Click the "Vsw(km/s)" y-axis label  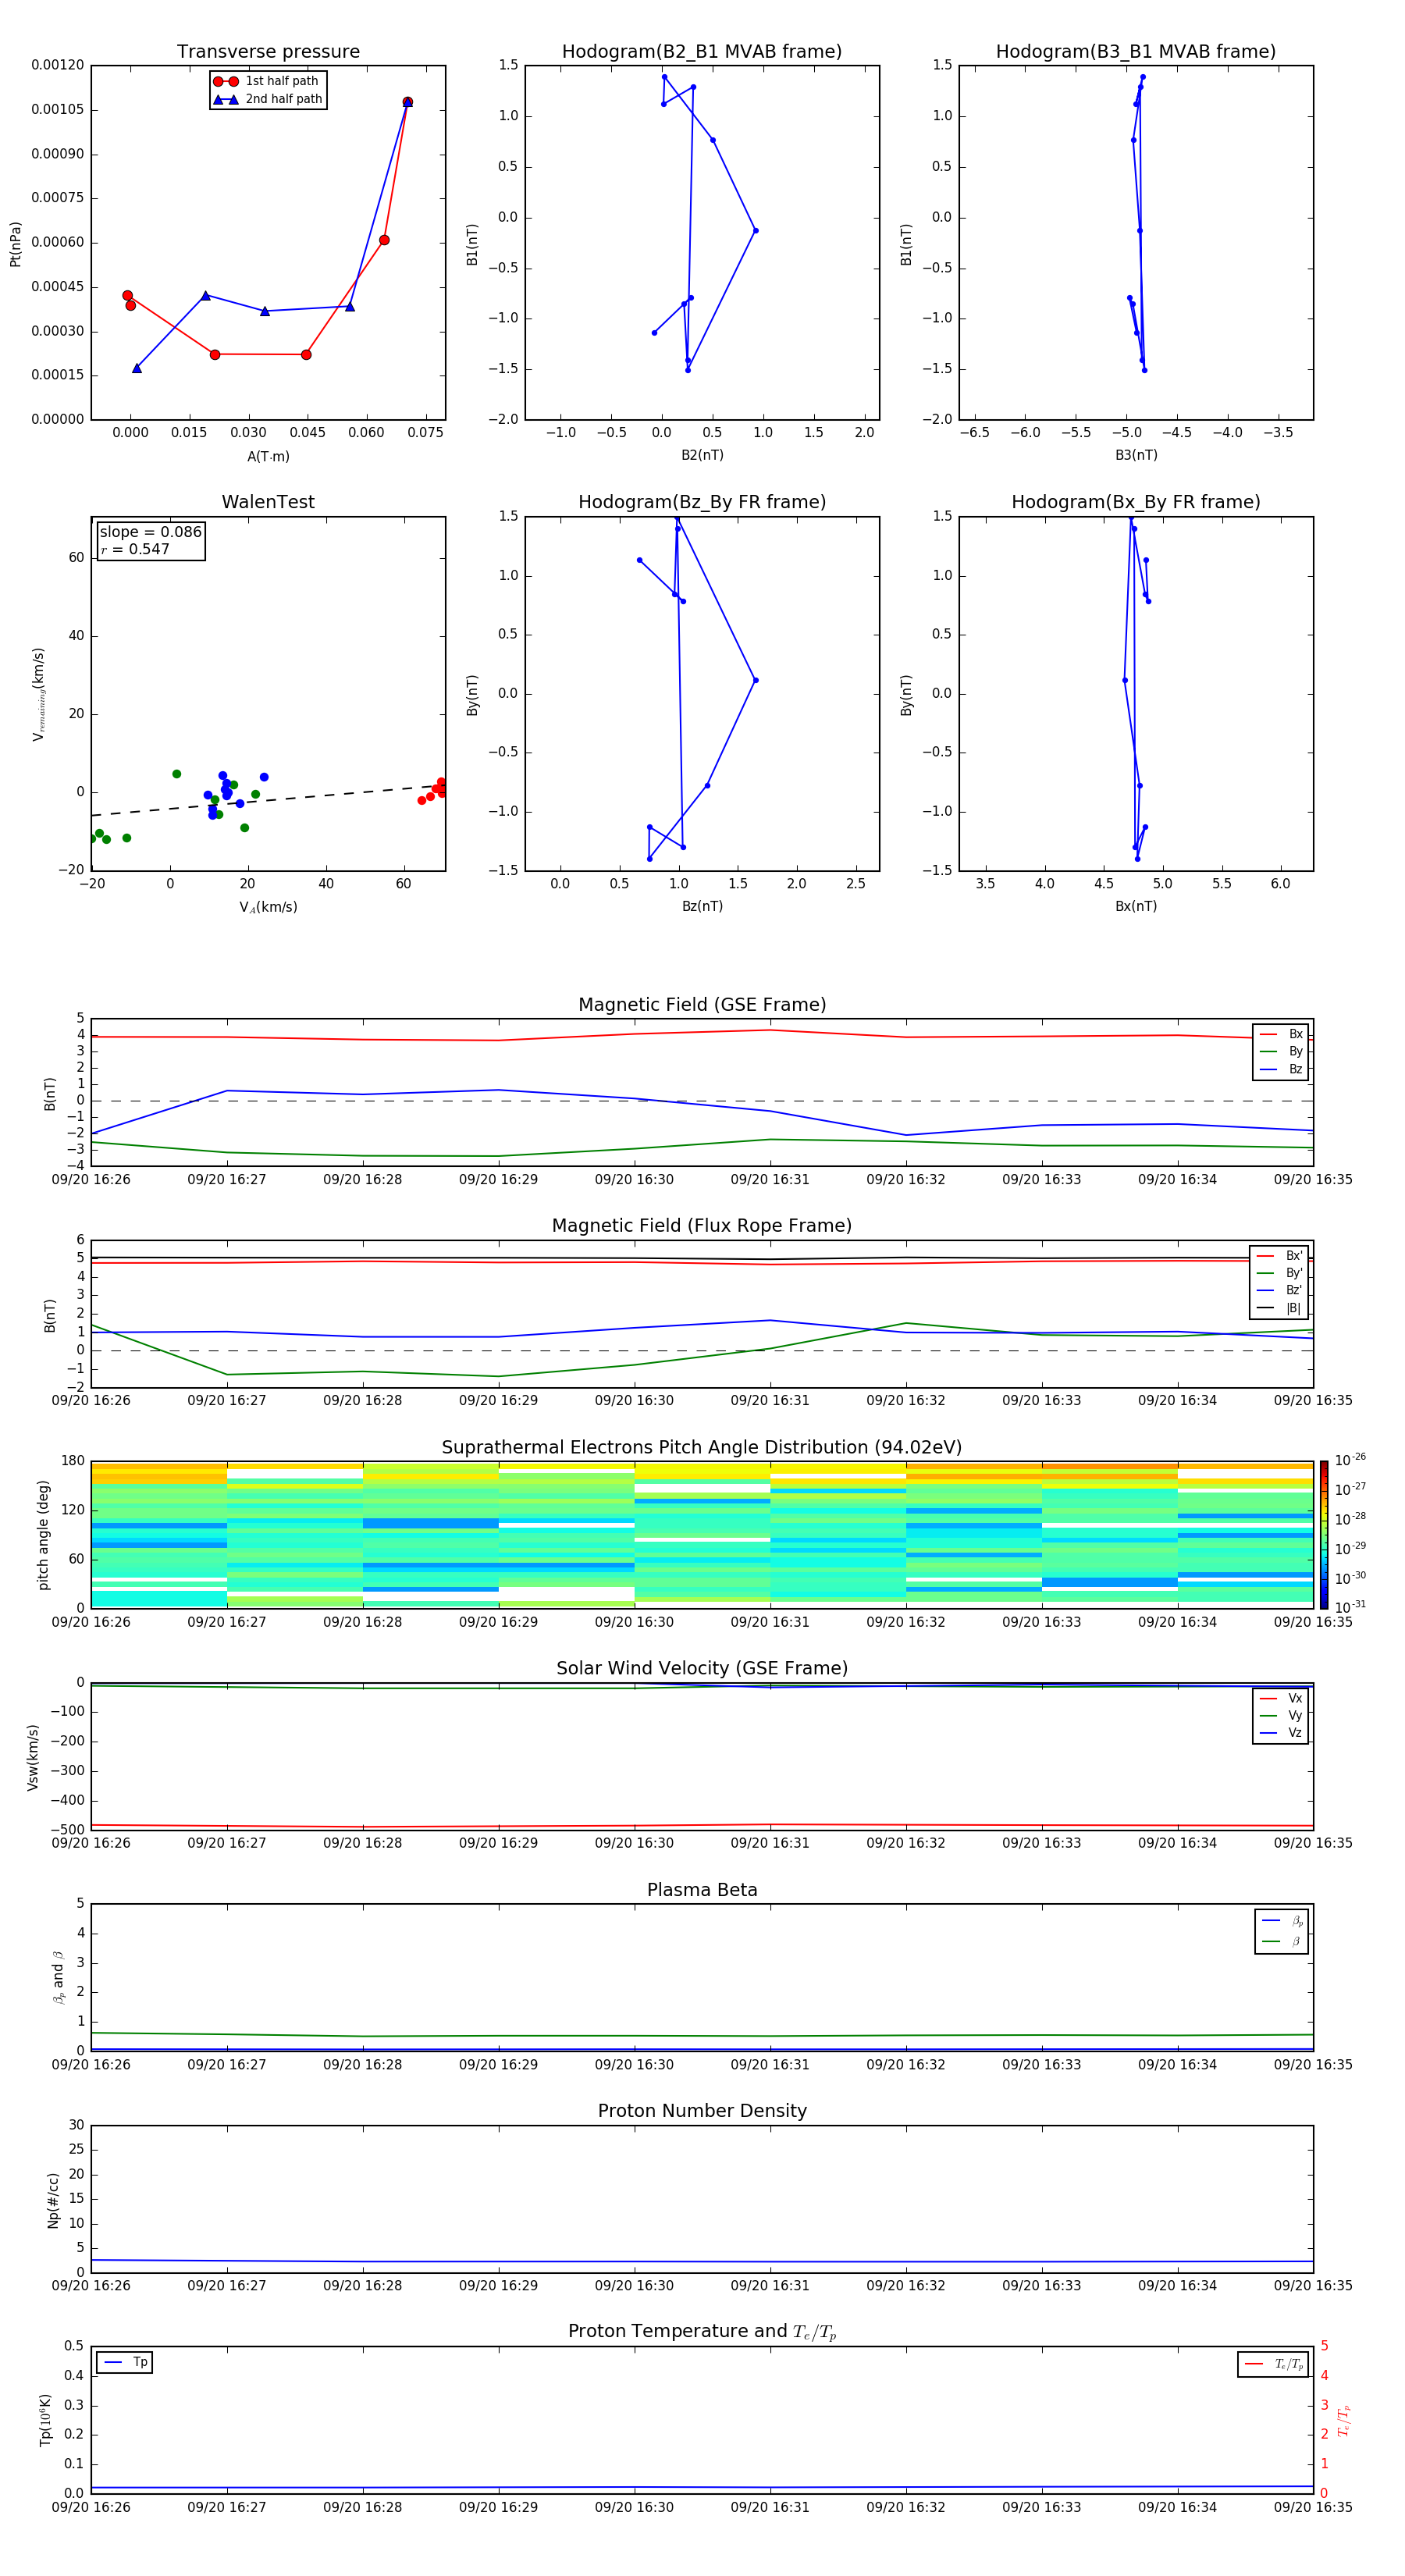coord(32,1757)
